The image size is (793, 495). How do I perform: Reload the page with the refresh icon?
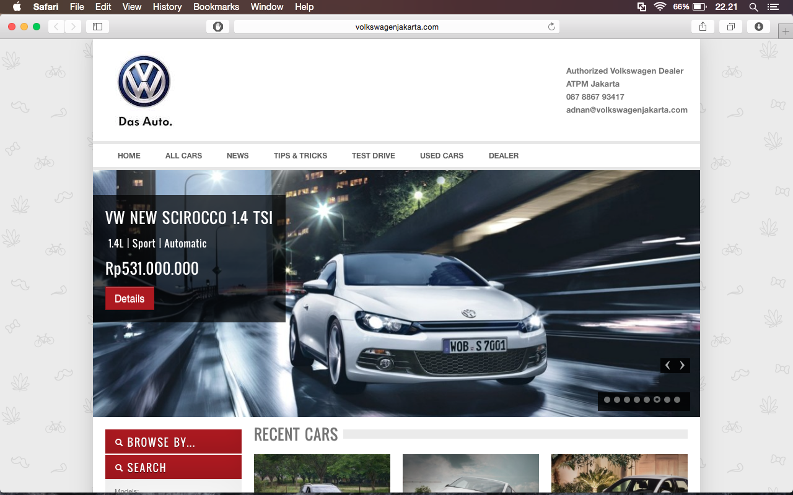click(x=551, y=27)
